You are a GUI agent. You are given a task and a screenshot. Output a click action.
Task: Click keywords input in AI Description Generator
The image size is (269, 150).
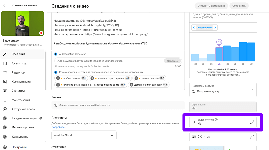tap(110, 61)
